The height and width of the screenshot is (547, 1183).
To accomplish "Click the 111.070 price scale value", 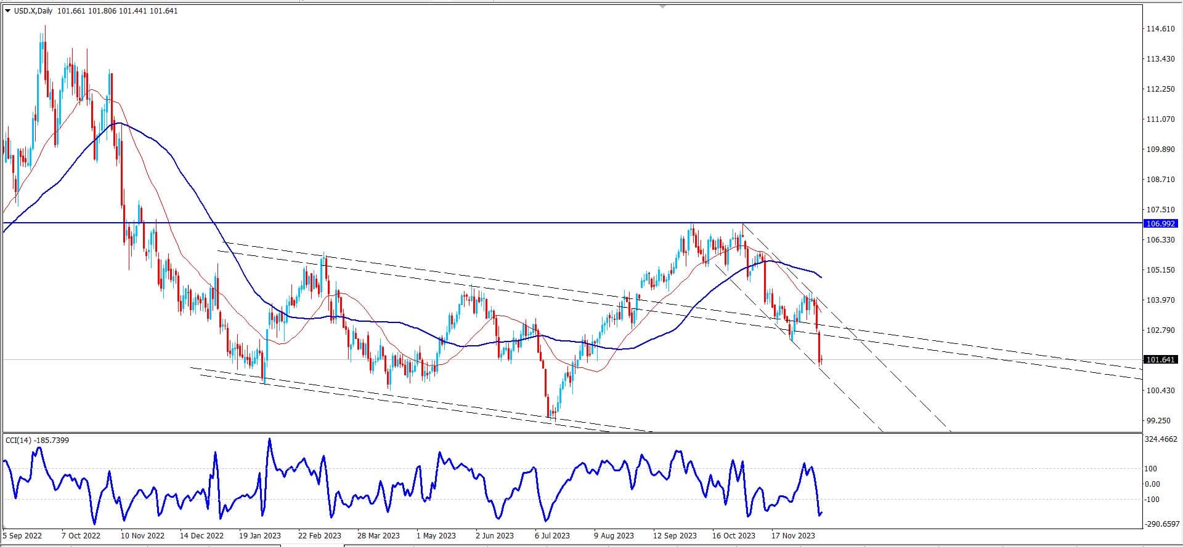I will 1160,119.
